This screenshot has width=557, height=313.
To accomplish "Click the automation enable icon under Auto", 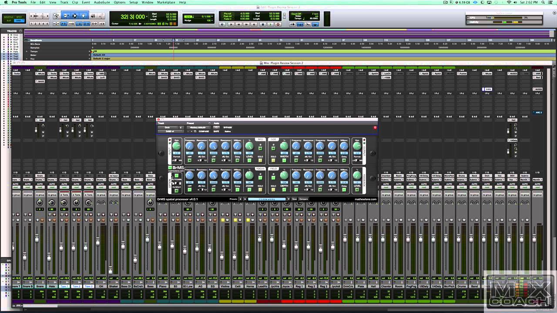I will coord(216,127).
